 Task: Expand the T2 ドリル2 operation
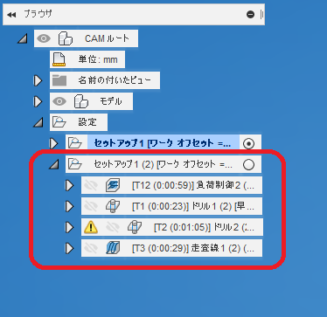(70, 227)
